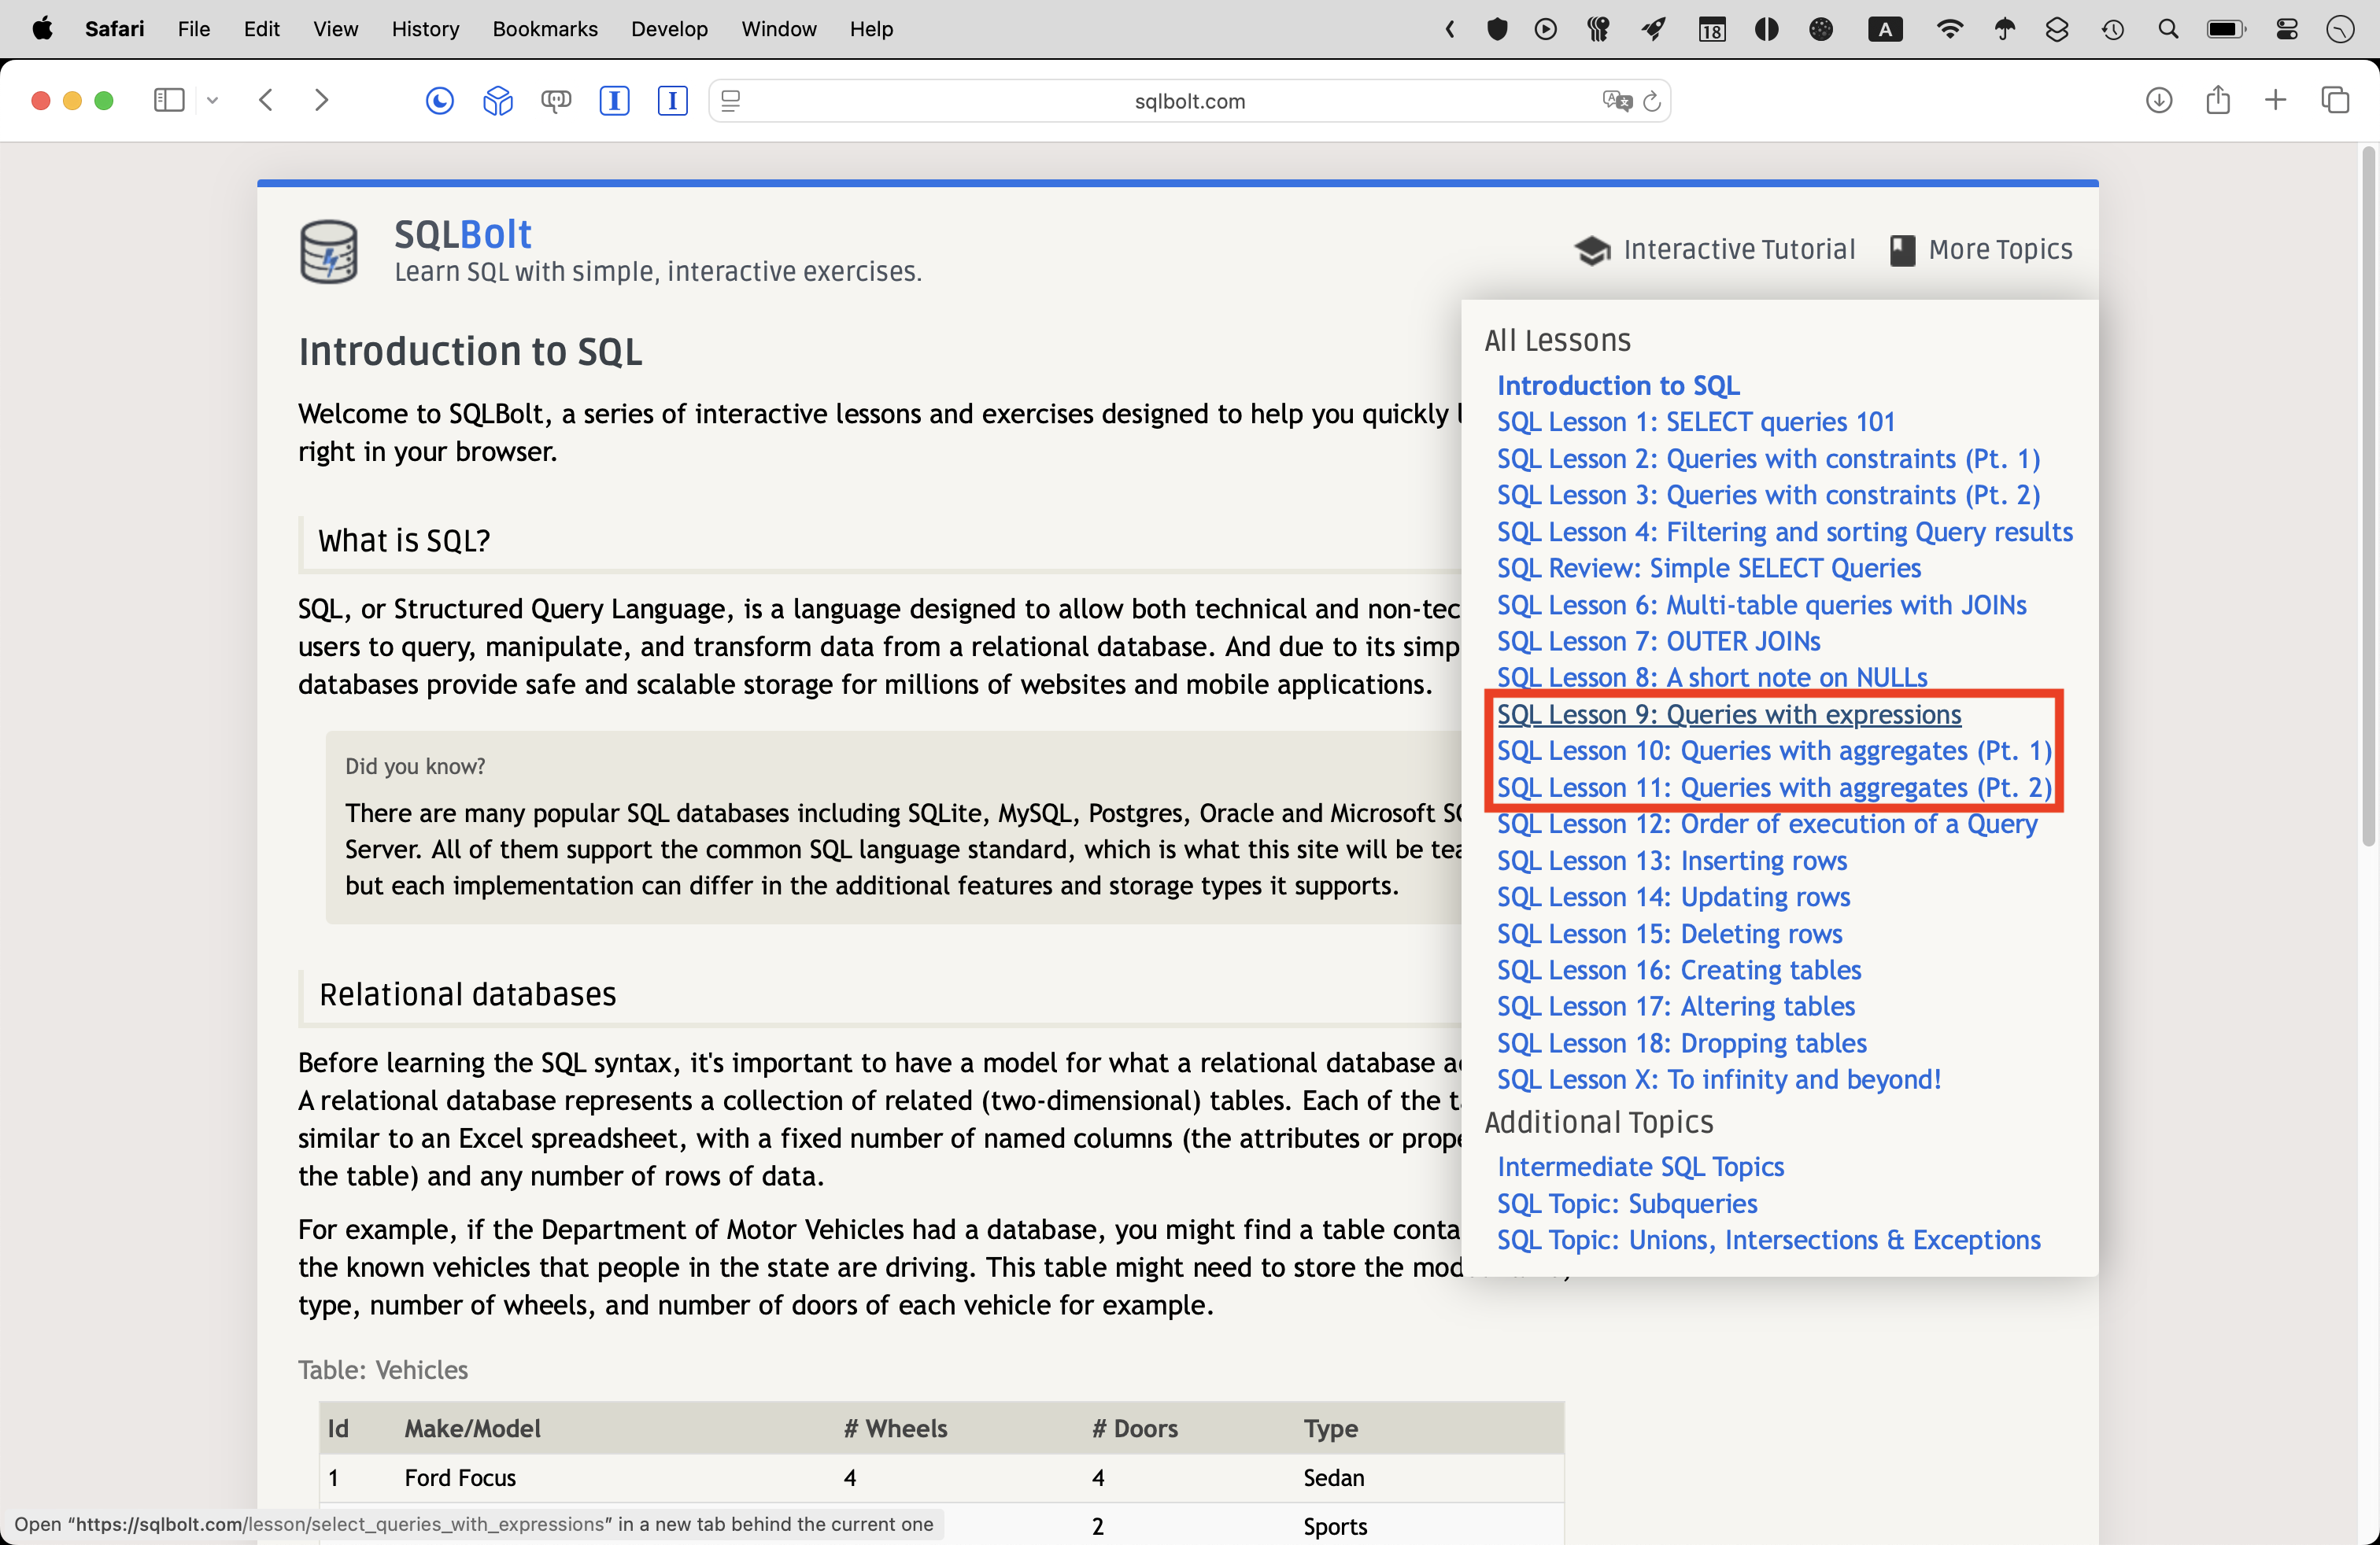
Task: Click the forward navigation arrow
Action: [321, 100]
